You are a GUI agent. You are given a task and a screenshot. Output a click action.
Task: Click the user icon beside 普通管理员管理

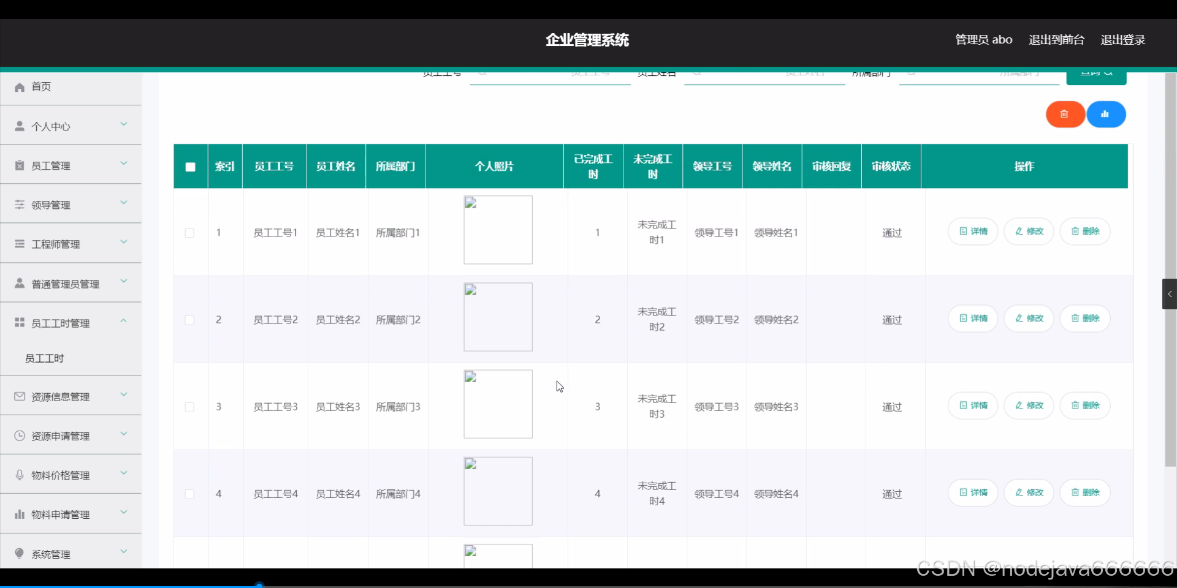20,284
